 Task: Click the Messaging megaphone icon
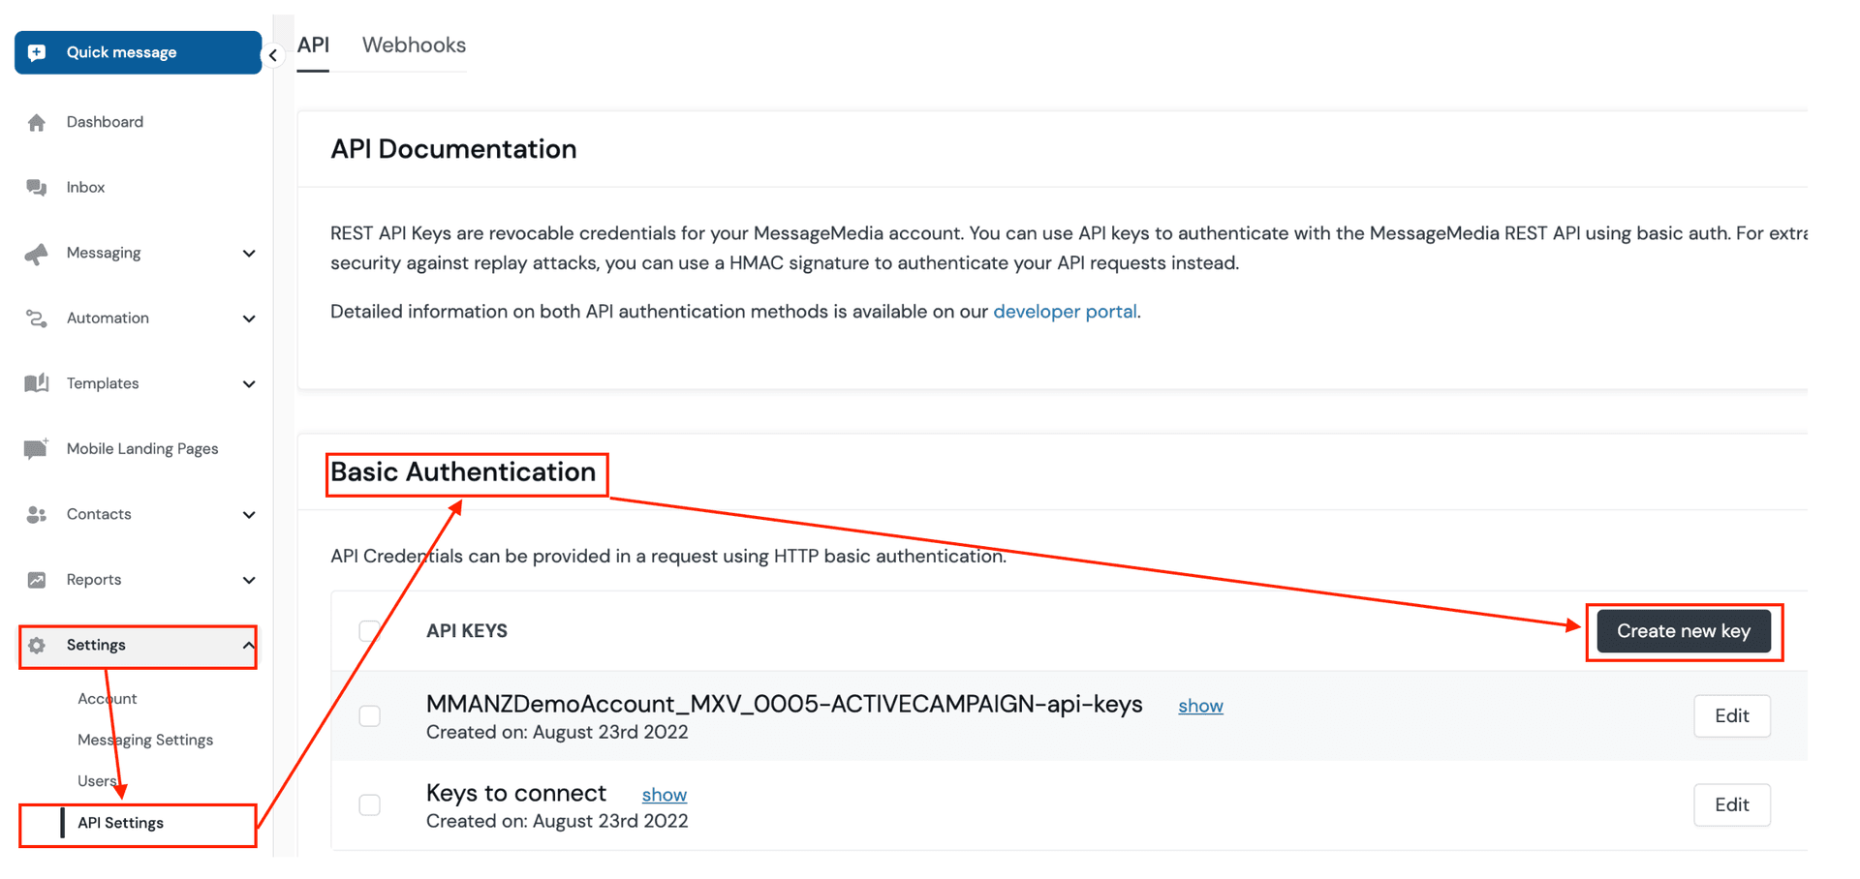(36, 253)
